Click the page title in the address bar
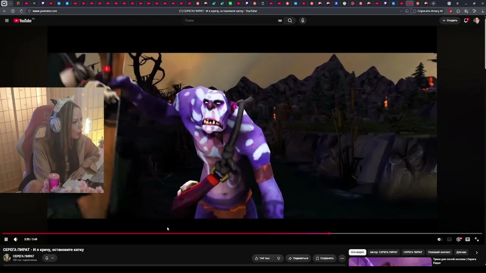This screenshot has height=273, width=486. pyautogui.click(x=218, y=11)
